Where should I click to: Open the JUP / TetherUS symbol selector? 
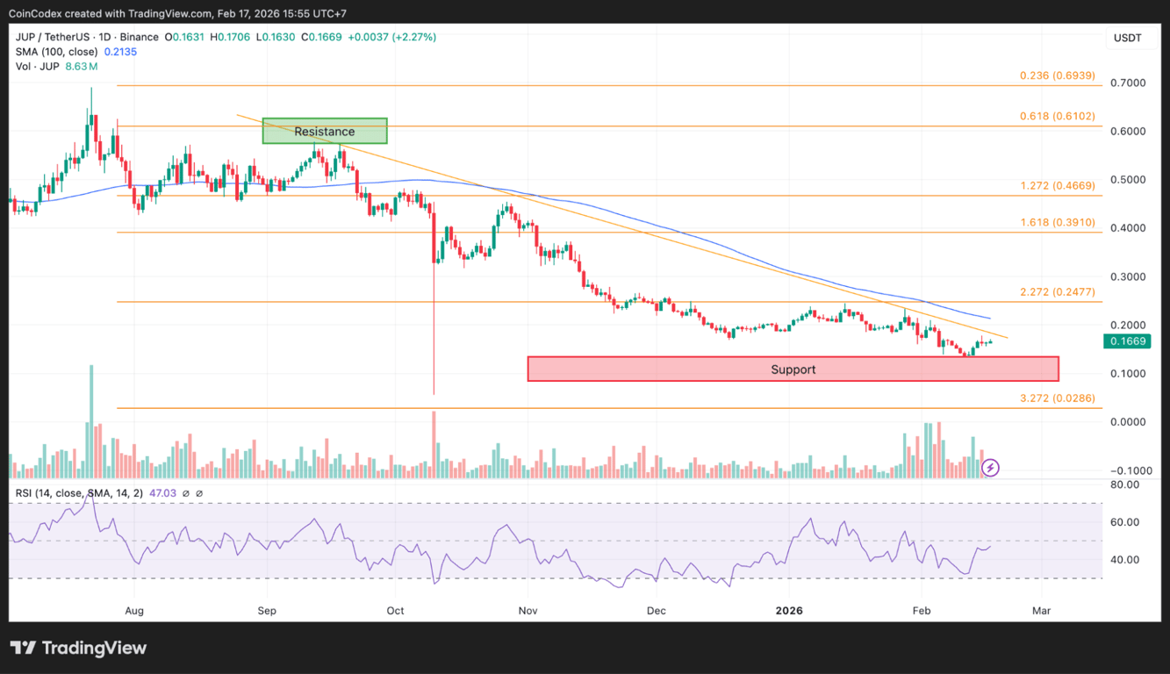coord(53,37)
